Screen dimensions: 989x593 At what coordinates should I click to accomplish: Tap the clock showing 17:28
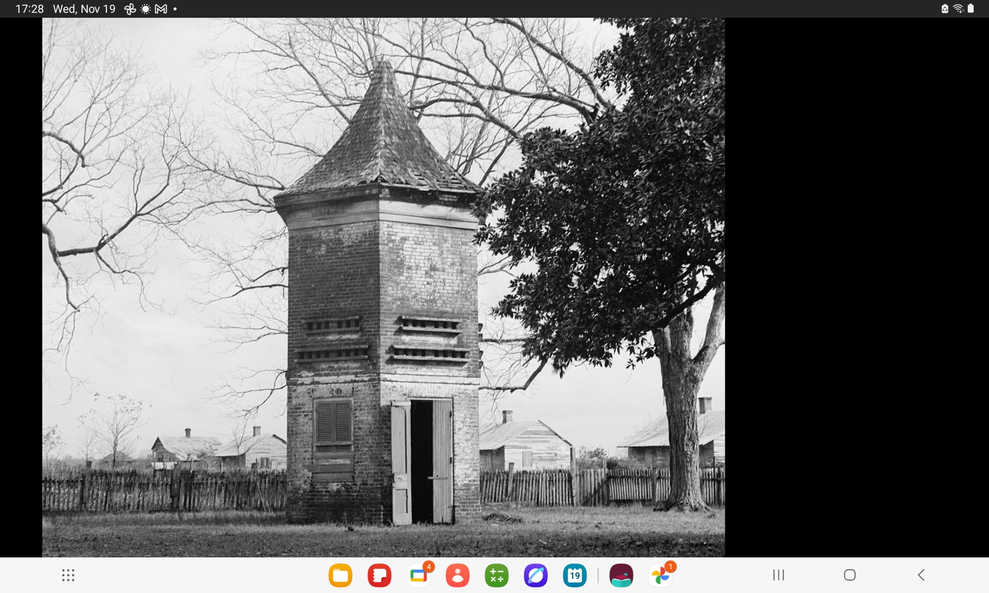(30, 9)
